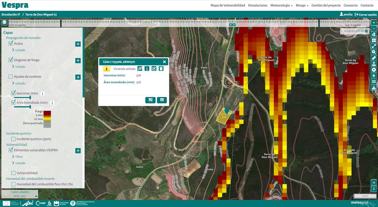Enable the Incidente químico (ppm) layer
The image size is (378, 207).
14,139
